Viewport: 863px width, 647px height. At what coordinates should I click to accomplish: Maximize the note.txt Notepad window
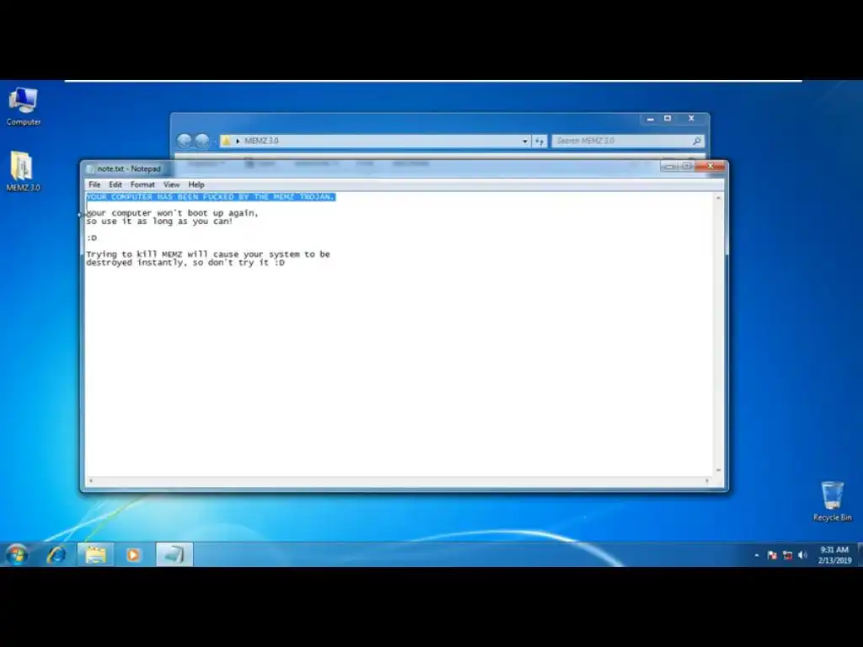tap(686, 166)
